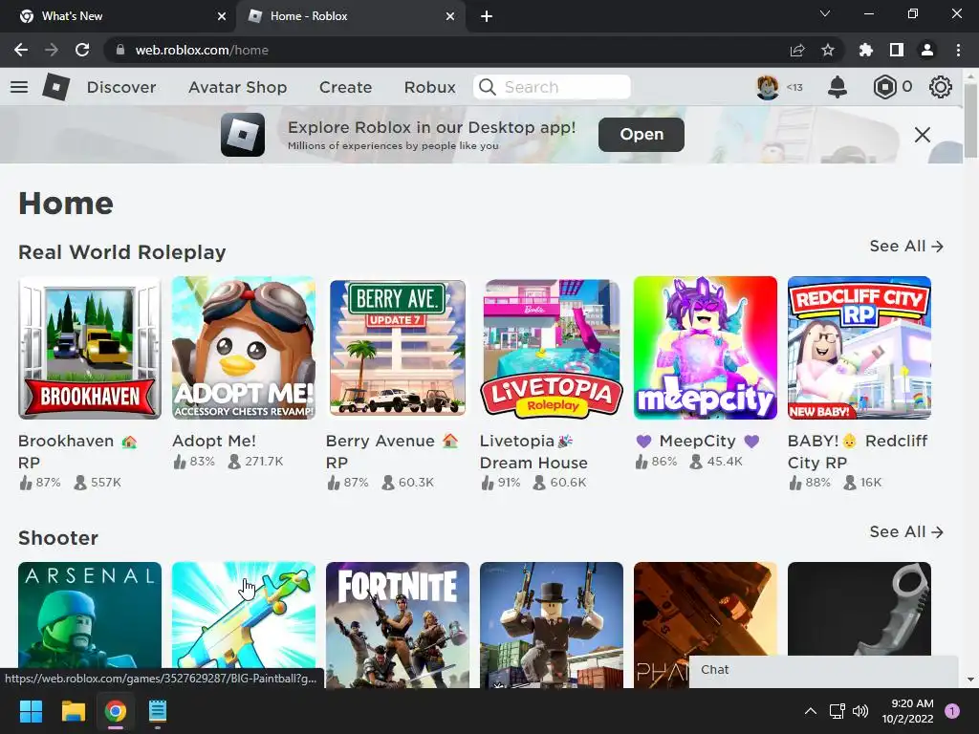Image resolution: width=979 pixels, height=734 pixels.
Task: Open the top-hat gunman game thumbnail
Action: 552,625
